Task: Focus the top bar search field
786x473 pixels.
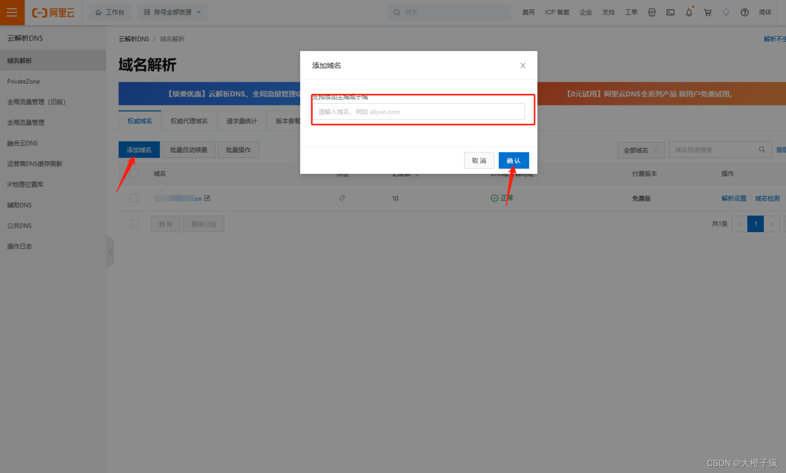Action: pos(449,12)
